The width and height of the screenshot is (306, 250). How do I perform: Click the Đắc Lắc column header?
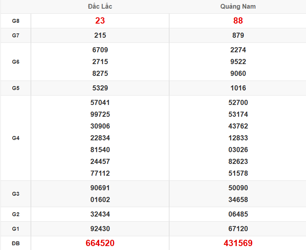tap(100, 7)
